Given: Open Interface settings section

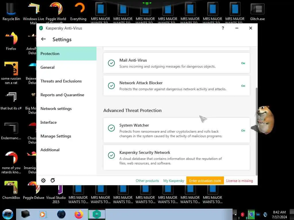Looking at the screenshot, I should point(67,122).
